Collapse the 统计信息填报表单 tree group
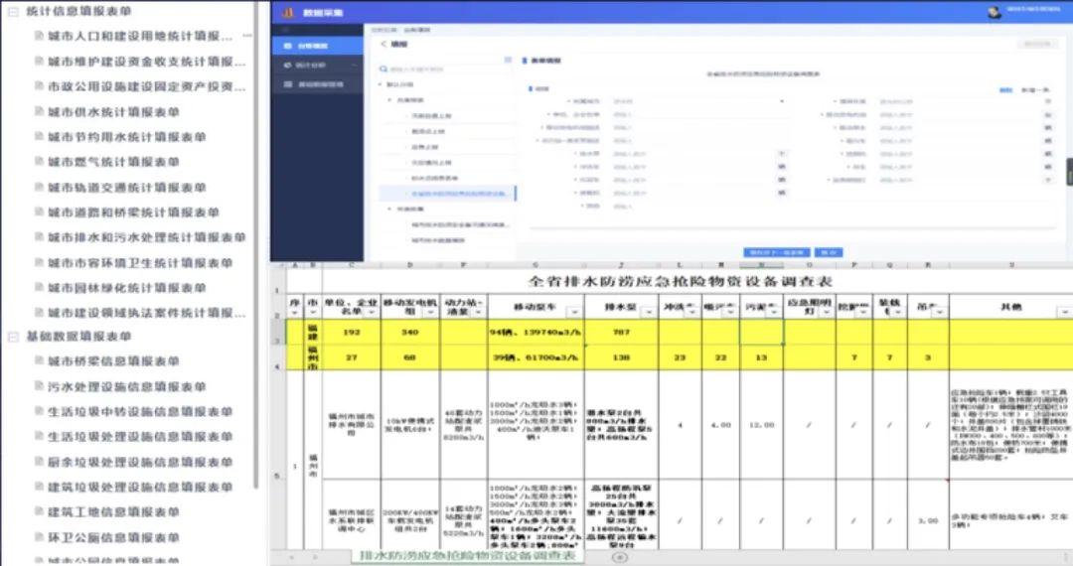Screen dimensions: 1073x566 (x=12, y=11)
